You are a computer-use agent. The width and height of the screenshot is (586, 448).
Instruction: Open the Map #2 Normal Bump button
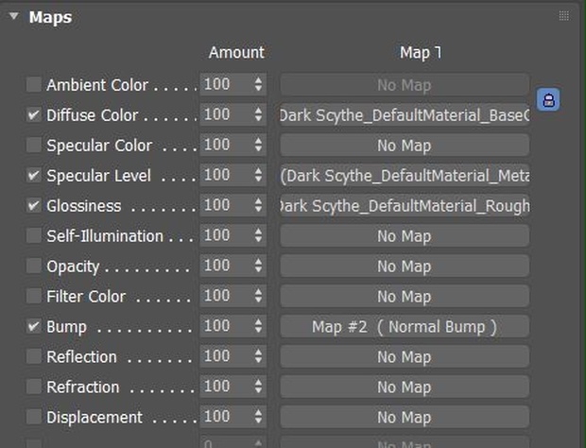(405, 326)
